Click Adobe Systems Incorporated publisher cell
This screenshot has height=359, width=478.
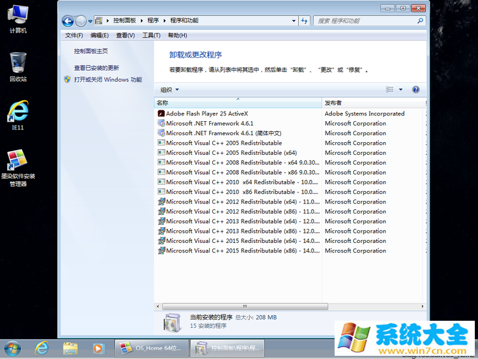[365, 114]
